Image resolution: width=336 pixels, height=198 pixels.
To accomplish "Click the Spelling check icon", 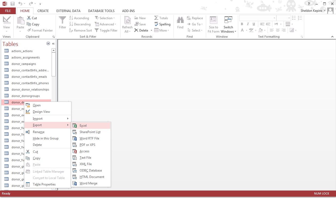I will (x=156, y=24).
